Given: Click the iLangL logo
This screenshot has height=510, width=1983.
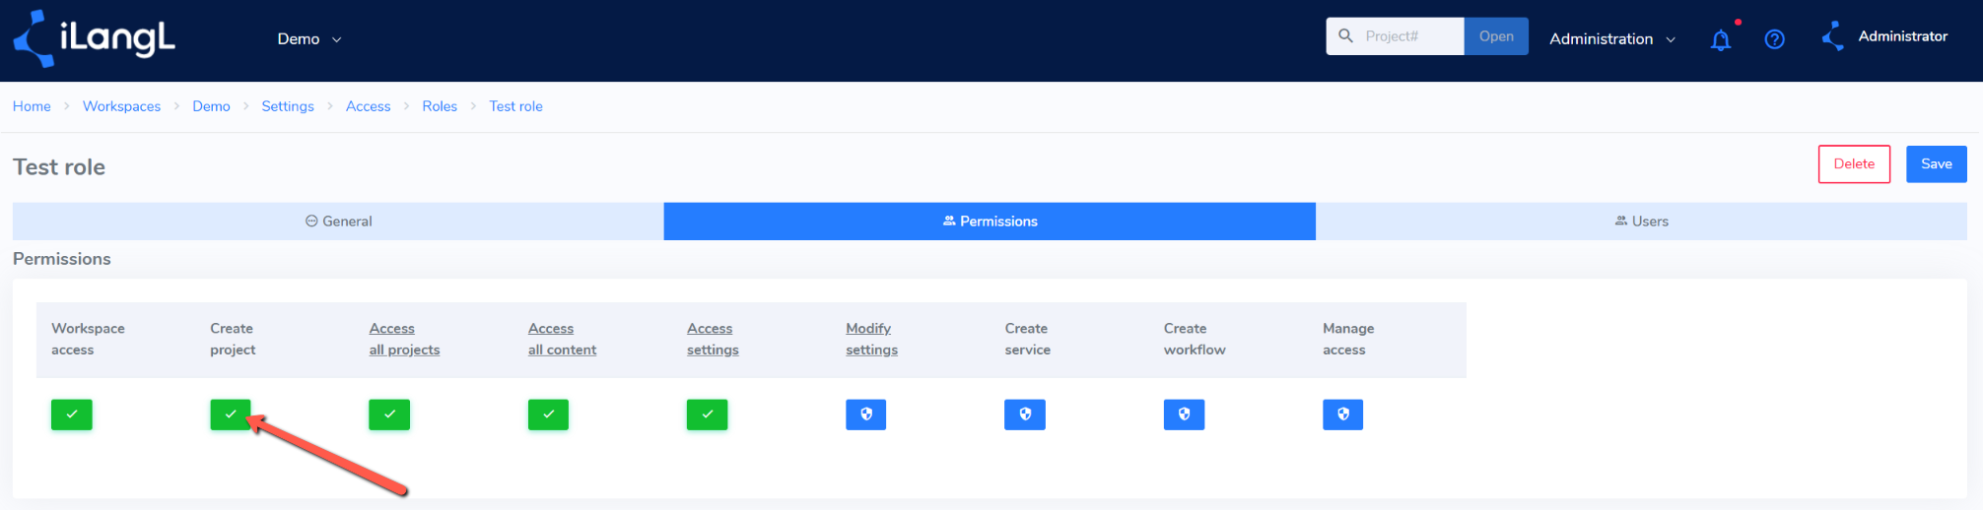Looking at the screenshot, I should 94,38.
